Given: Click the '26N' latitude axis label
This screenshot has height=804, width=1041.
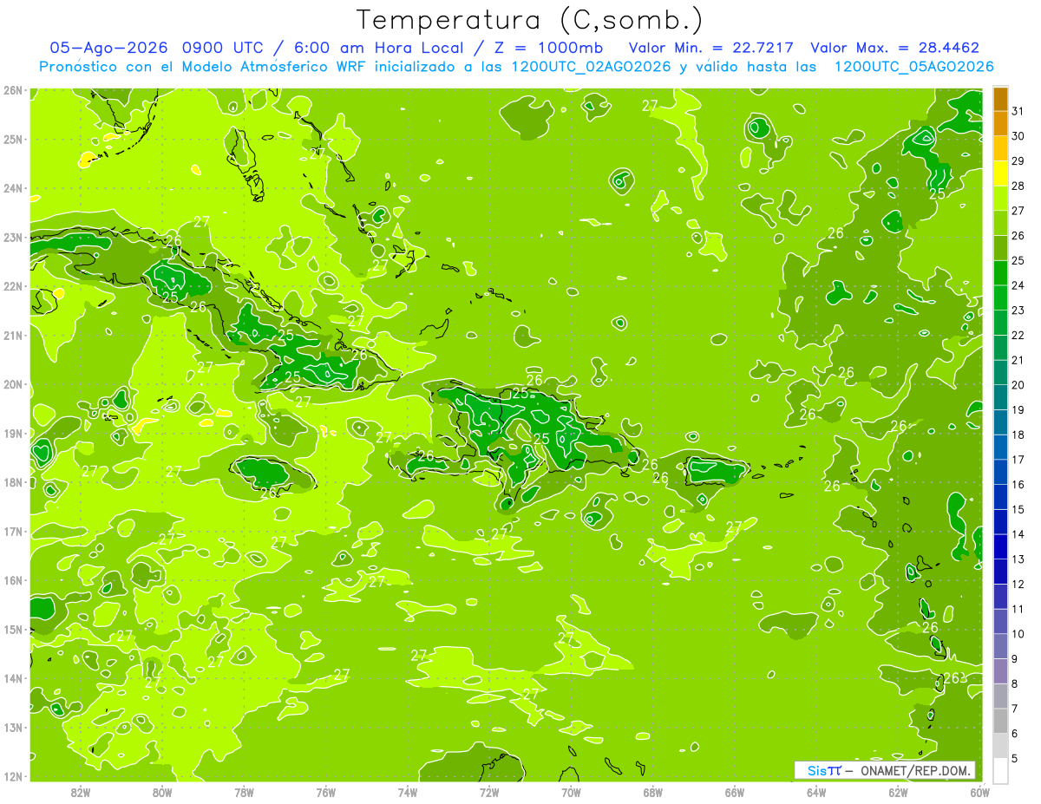Looking at the screenshot, I should click(13, 90).
